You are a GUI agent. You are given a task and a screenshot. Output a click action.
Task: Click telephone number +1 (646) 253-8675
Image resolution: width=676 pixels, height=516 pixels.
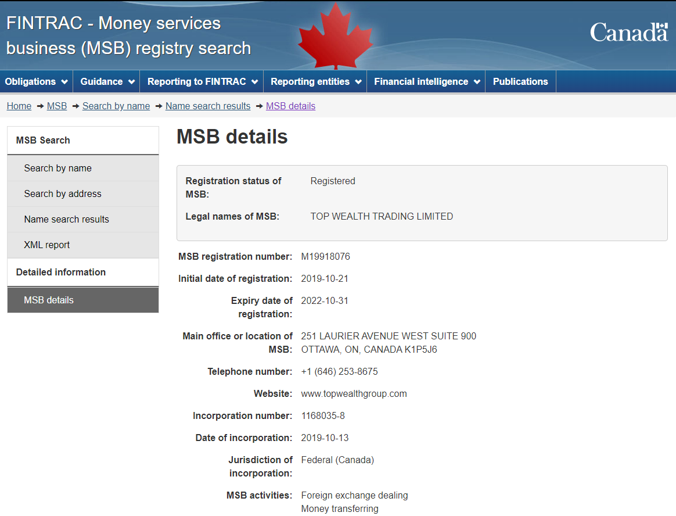point(339,371)
